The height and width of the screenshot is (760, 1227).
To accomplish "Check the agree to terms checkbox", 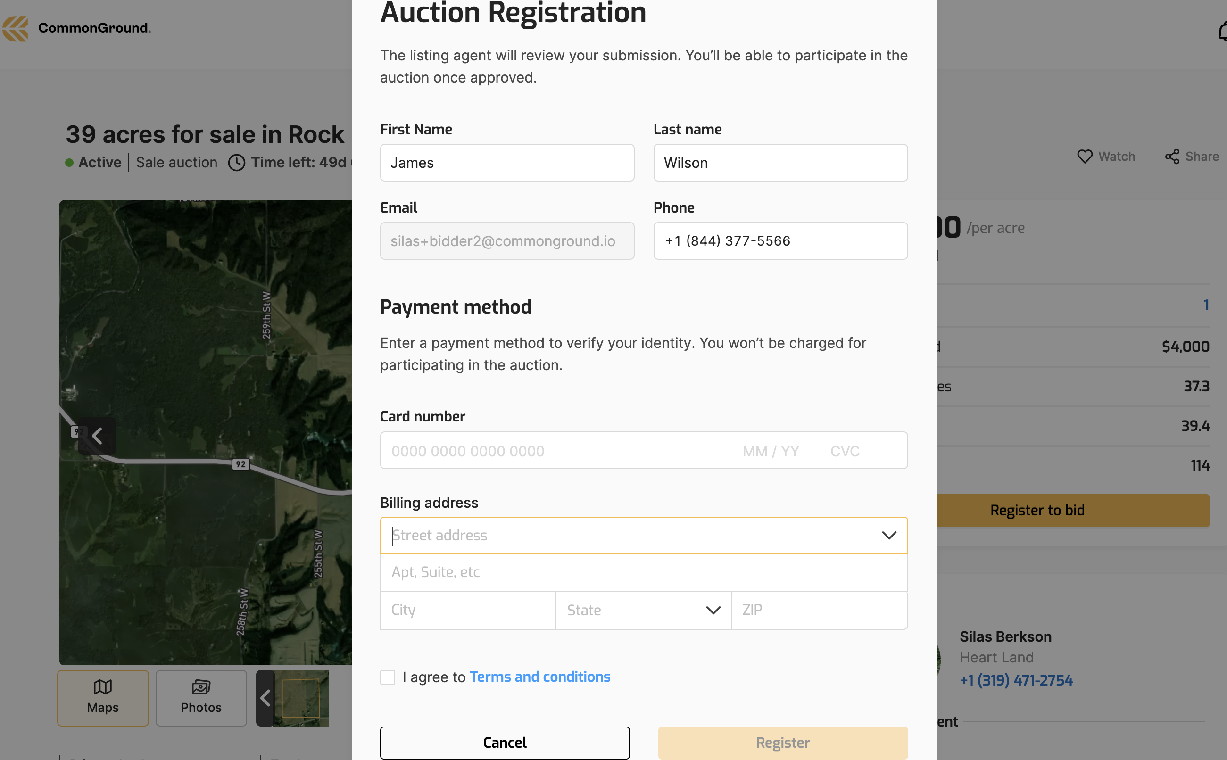I will tap(388, 677).
